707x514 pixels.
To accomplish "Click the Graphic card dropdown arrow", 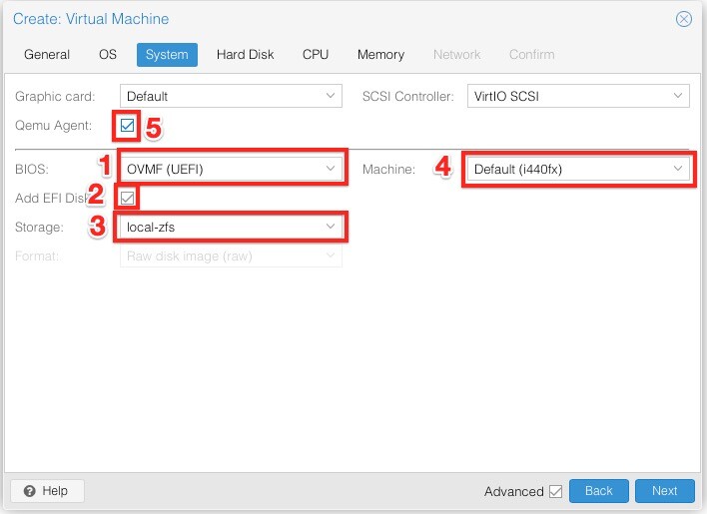I will point(331,96).
